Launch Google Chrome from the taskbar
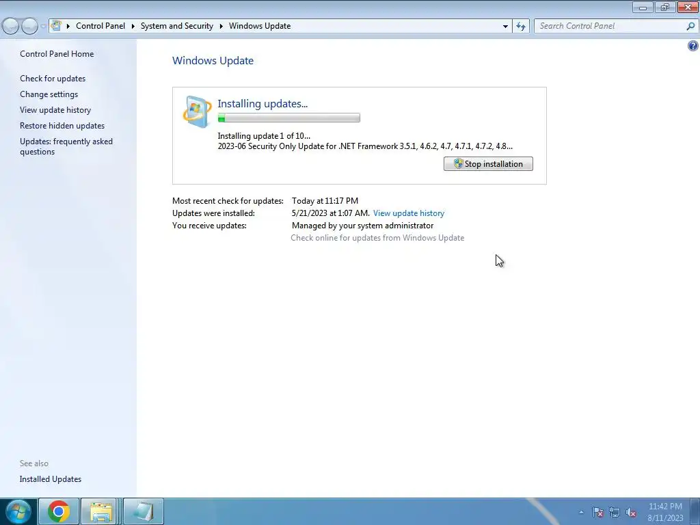 click(x=59, y=511)
